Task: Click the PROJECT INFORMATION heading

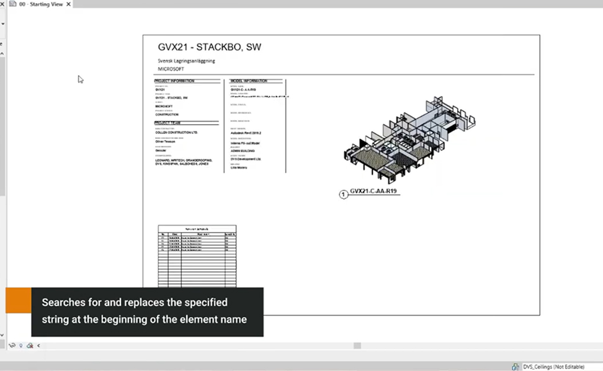Action: click(x=174, y=81)
